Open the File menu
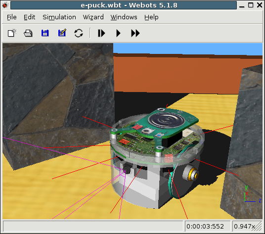The height and width of the screenshot is (234, 265). (12, 17)
